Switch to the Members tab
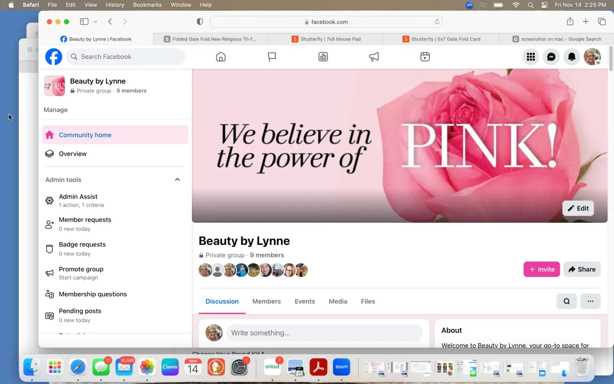Screen dimensions: 614x384 pos(267,302)
